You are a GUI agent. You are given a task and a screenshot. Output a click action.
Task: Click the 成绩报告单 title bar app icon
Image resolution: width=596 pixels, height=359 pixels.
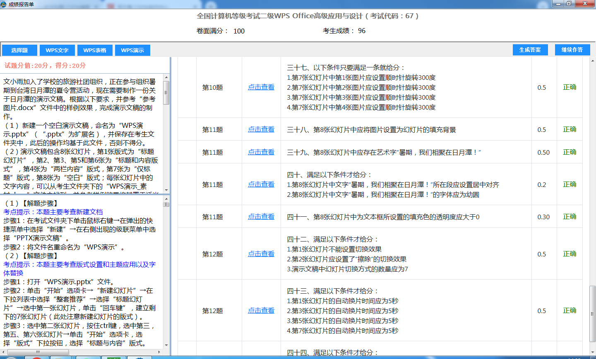[4, 4]
